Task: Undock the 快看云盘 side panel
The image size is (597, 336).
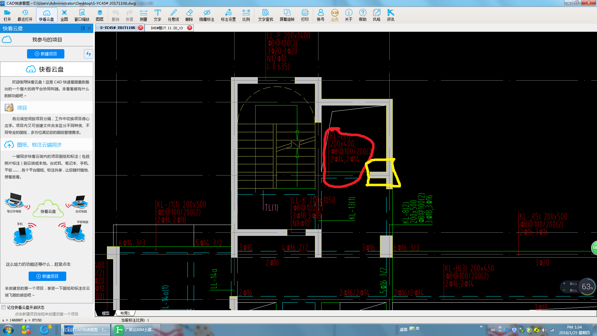Action: 83,28
